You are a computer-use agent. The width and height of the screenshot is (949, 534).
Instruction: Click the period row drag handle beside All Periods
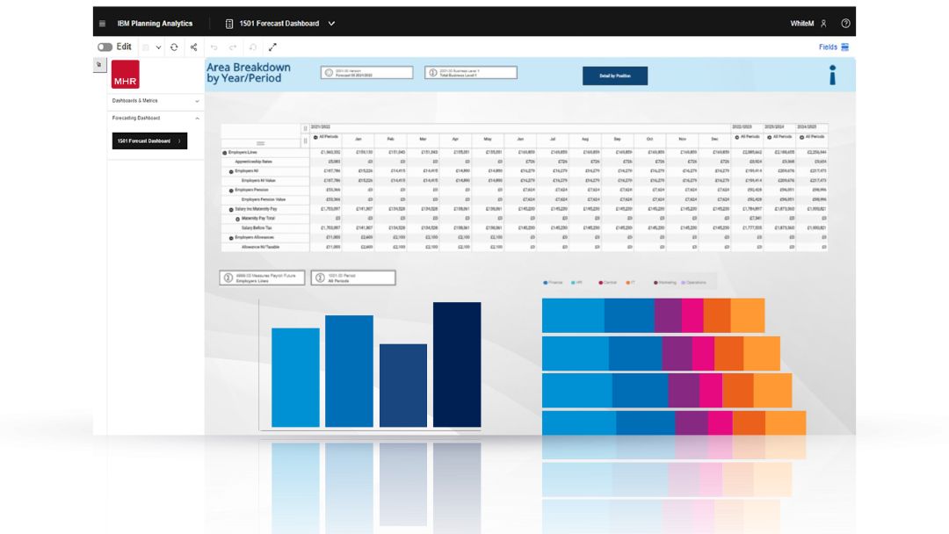tap(305, 141)
